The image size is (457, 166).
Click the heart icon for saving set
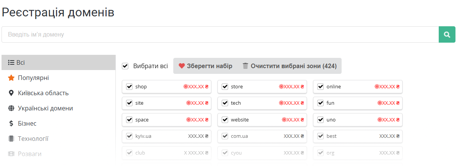[x=182, y=66]
